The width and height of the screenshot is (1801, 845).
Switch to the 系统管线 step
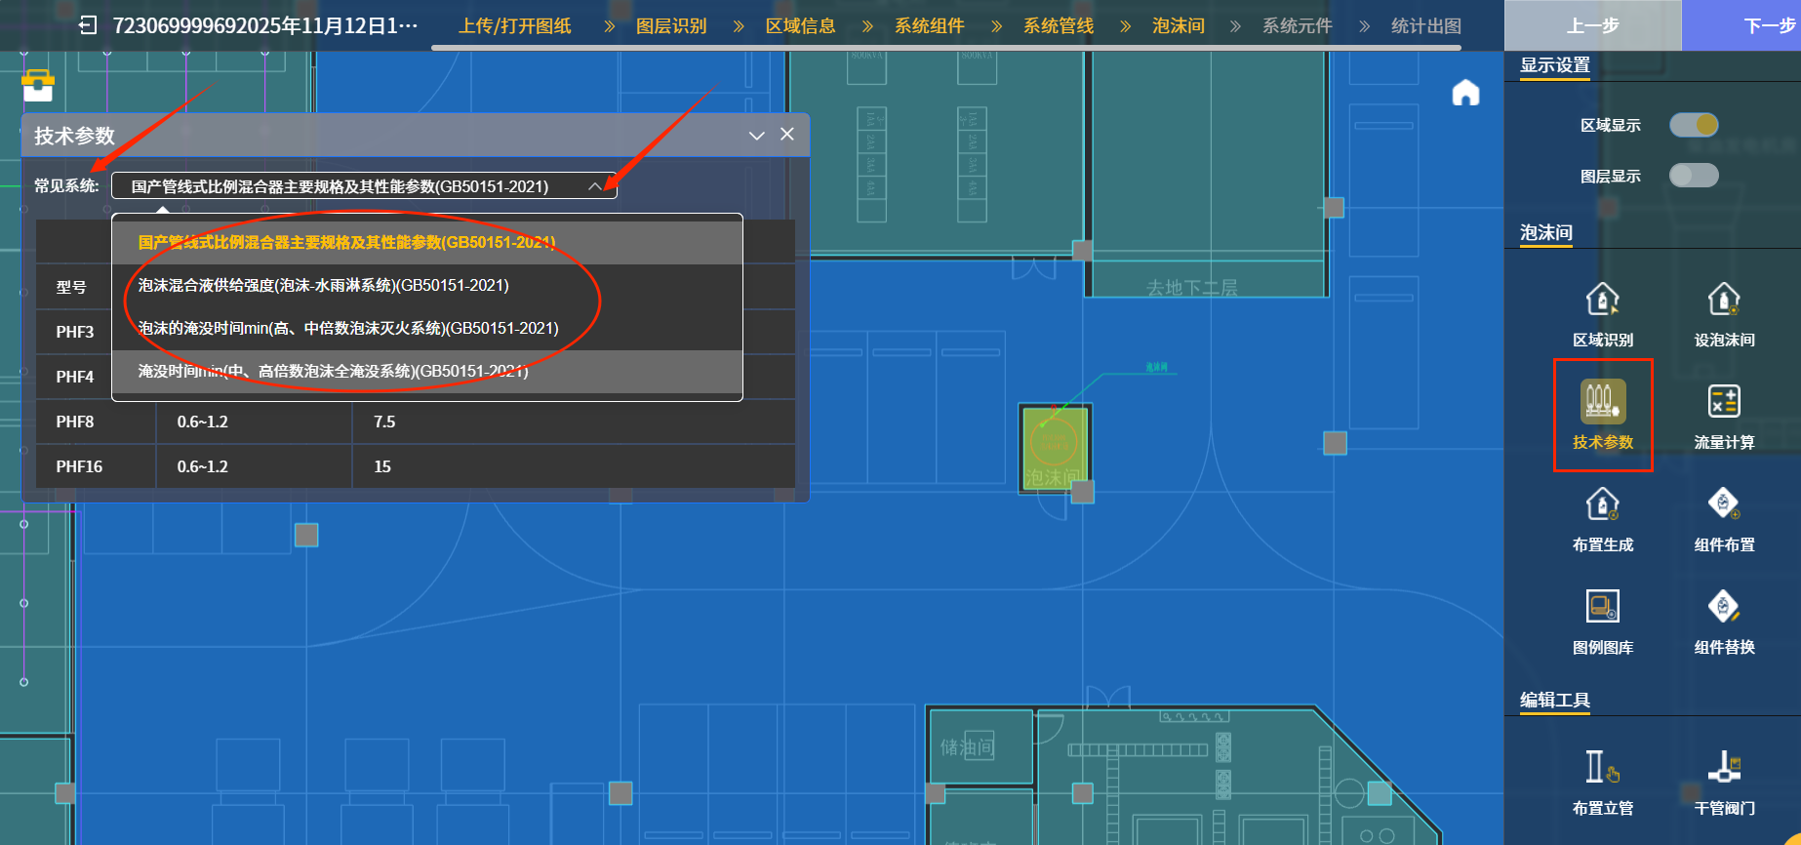pyautogui.click(x=1058, y=26)
